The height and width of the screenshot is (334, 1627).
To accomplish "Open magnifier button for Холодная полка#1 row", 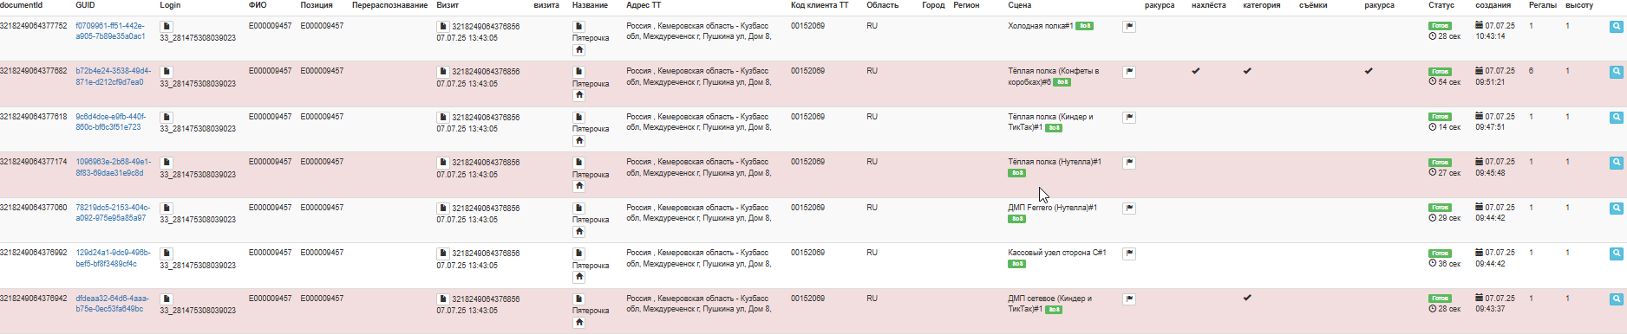I will pyautogui.click(x=1617, y=27).
